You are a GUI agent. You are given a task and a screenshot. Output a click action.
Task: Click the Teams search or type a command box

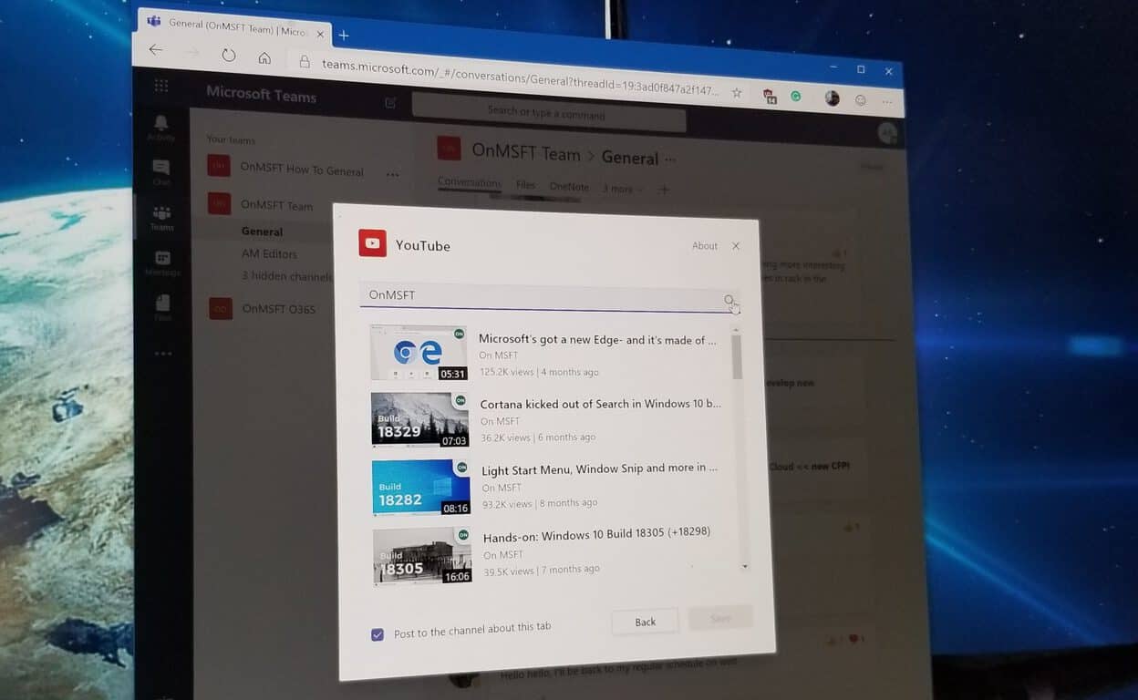[x=548, y=113]
